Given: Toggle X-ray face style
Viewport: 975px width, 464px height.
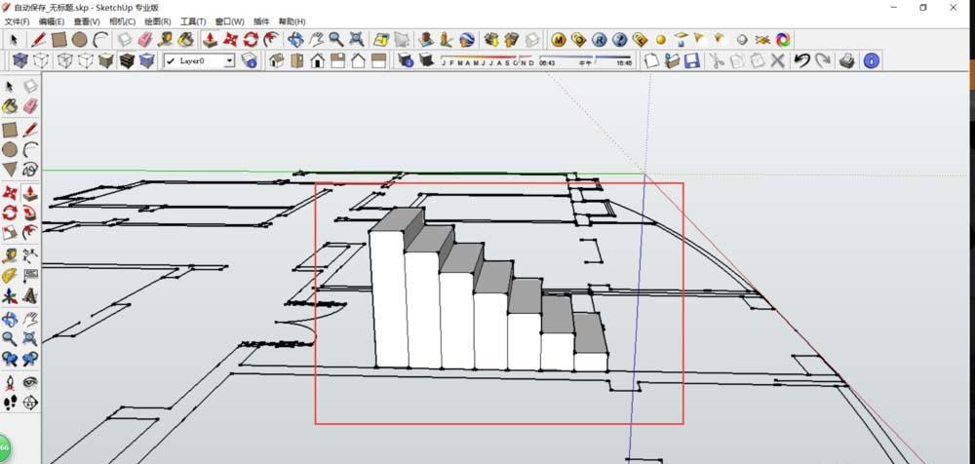Looking at the screenshot, I should click(x=20, y=60).
